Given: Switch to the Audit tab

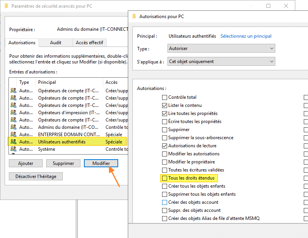Looking at the screenshot, I should [x=55, y=43].
